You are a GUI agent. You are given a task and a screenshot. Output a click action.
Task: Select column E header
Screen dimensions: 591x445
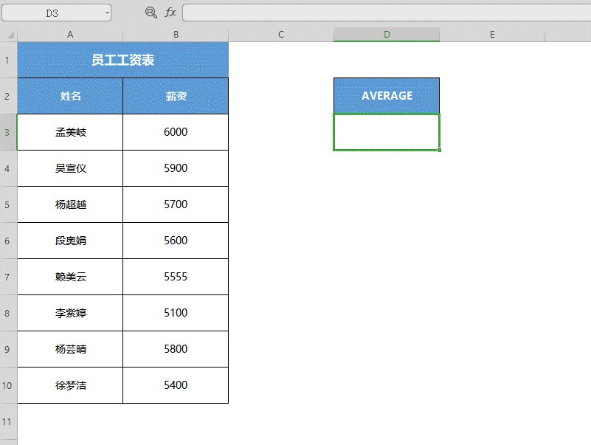(492, 35)
